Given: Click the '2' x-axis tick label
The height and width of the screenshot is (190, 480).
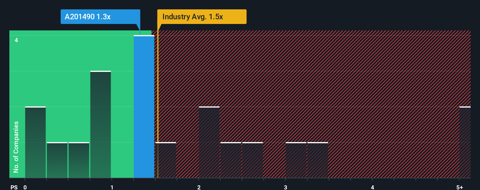Looking at the screenshot, I should click(x=199, y=187).
